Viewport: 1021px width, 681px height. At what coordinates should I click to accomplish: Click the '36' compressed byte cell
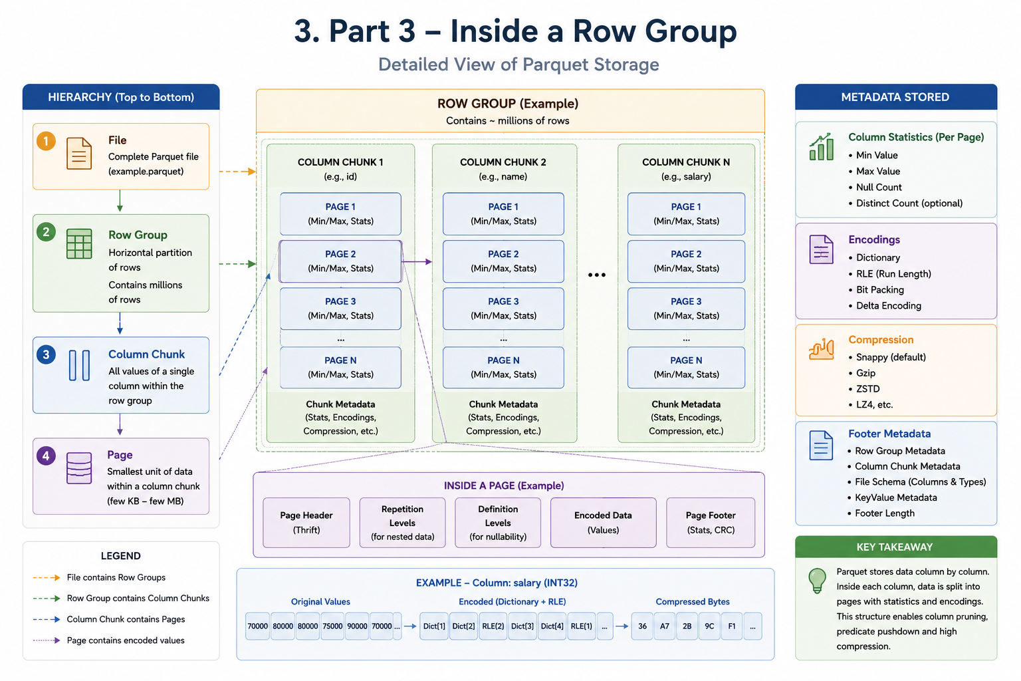coord(642,626)
